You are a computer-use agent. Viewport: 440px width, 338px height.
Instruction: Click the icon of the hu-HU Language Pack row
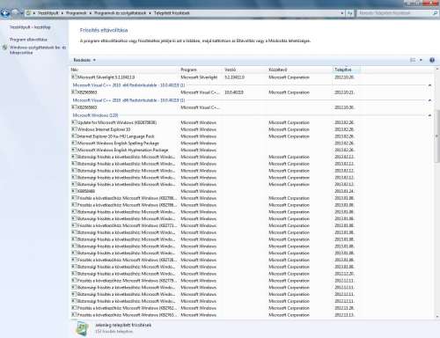(x=74, y=136)
